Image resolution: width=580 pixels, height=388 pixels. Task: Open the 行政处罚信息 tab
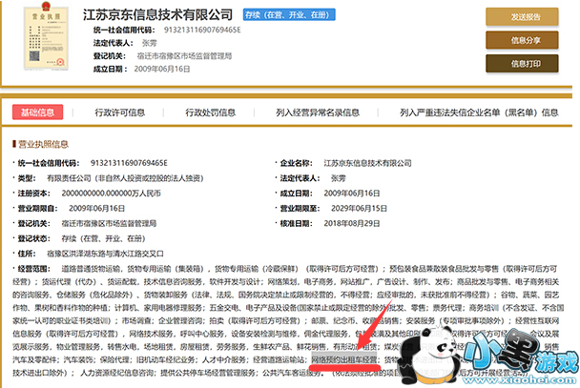click(x=211, y=112)
